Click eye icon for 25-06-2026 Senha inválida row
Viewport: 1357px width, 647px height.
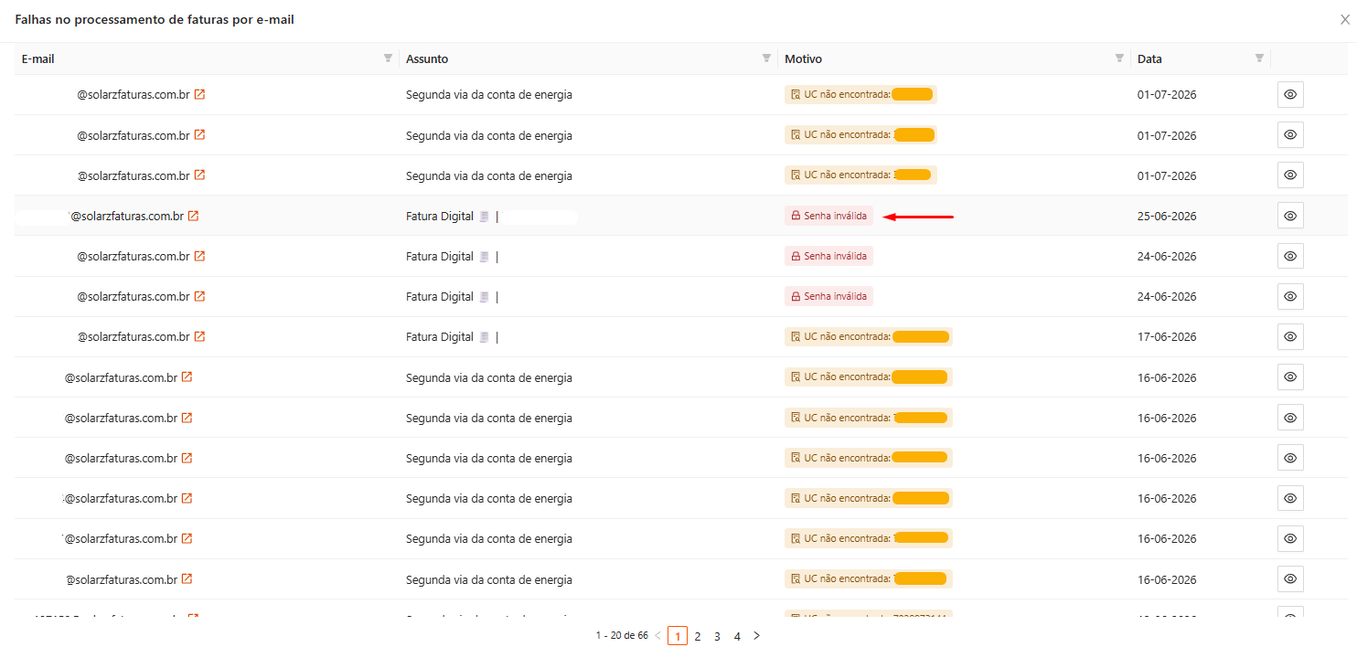coord(1290,216)
